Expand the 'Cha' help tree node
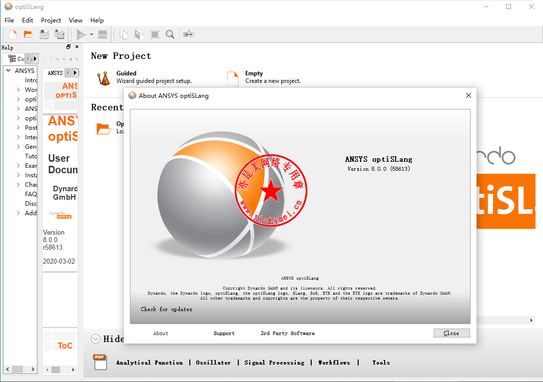 pos(18,184)
